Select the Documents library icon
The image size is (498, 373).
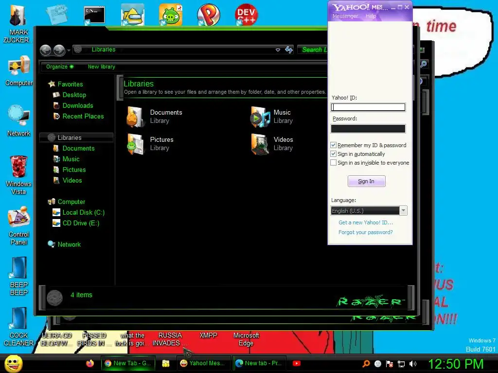pyautogui.click(x=135, y=117)
